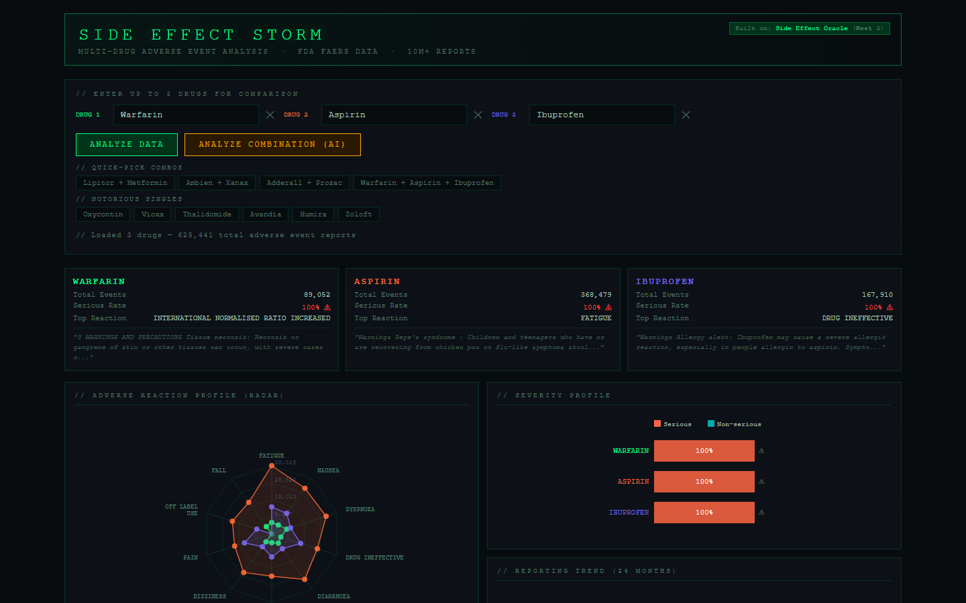Clear the Ibuprofen drug 3 field
966x603 pixels.
click(686, 115)
